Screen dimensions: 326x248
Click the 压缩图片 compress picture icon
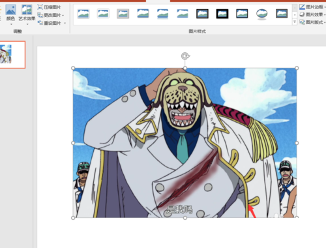pyautogui.click(x=40, y=7)
